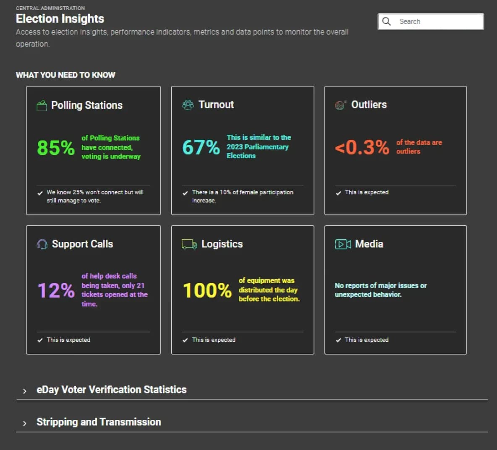The image size is (497, 450).
Task: Click the Logistics truck icon
Action: point(189,244)
